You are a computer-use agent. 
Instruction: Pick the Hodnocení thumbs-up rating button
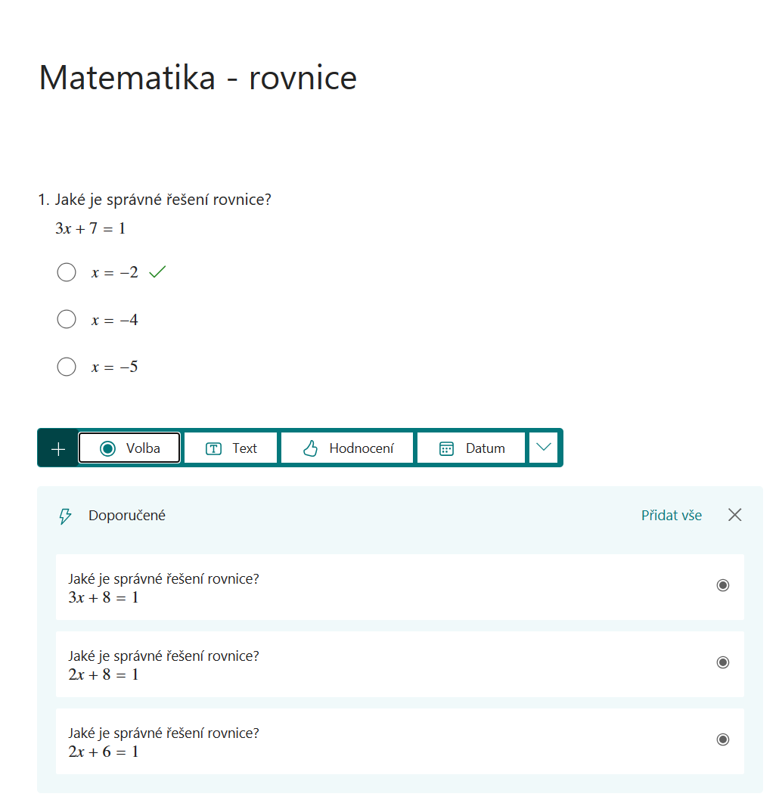pos(348,448)
